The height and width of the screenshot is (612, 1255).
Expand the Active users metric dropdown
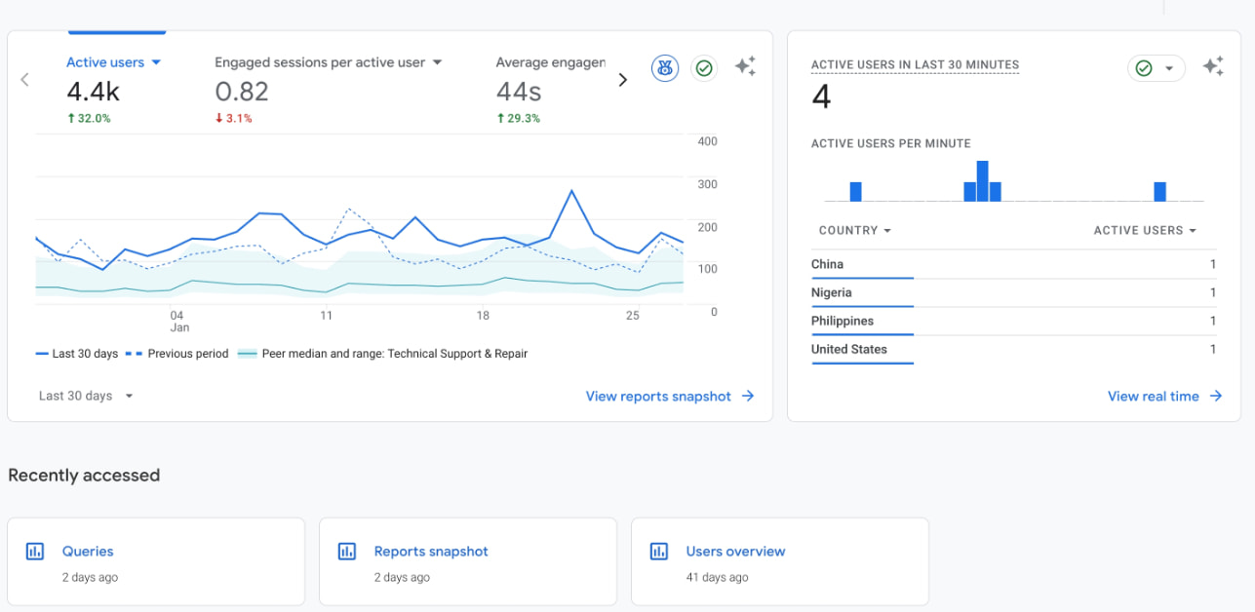(x=156, y=62)
